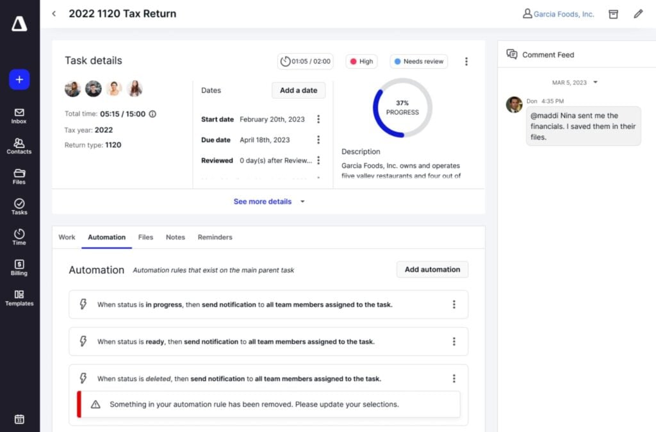656x432 pixels.
Task: Open Tasks from the sidebar
Action: click(x=19, y=207)
